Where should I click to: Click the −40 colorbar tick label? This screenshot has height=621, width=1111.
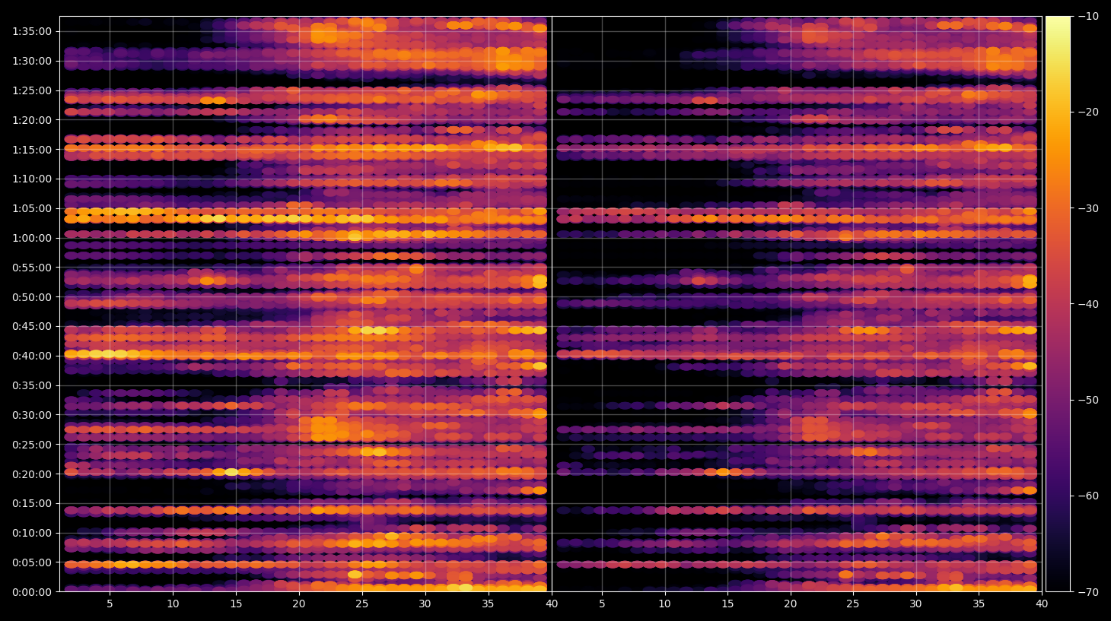point(1088,304)
